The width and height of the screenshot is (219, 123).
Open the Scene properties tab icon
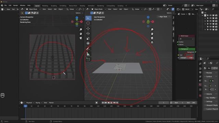(x=200, y=81)
